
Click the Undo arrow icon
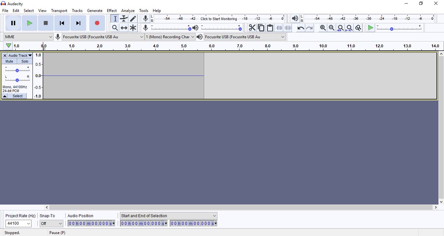(301, 28)
